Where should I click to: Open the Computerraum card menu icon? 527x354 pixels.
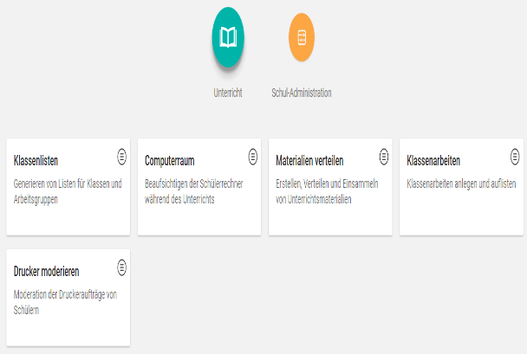click(x=253, y=156)
